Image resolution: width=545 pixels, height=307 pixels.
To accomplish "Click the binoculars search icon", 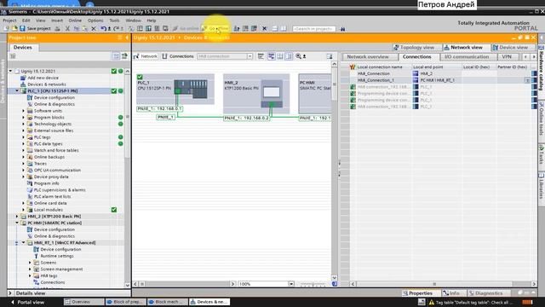I will tap(342, 29).
